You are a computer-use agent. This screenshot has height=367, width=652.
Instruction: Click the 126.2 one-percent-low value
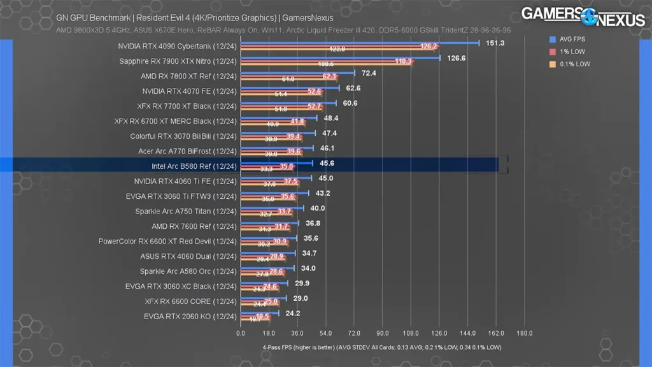click(429, 46)
